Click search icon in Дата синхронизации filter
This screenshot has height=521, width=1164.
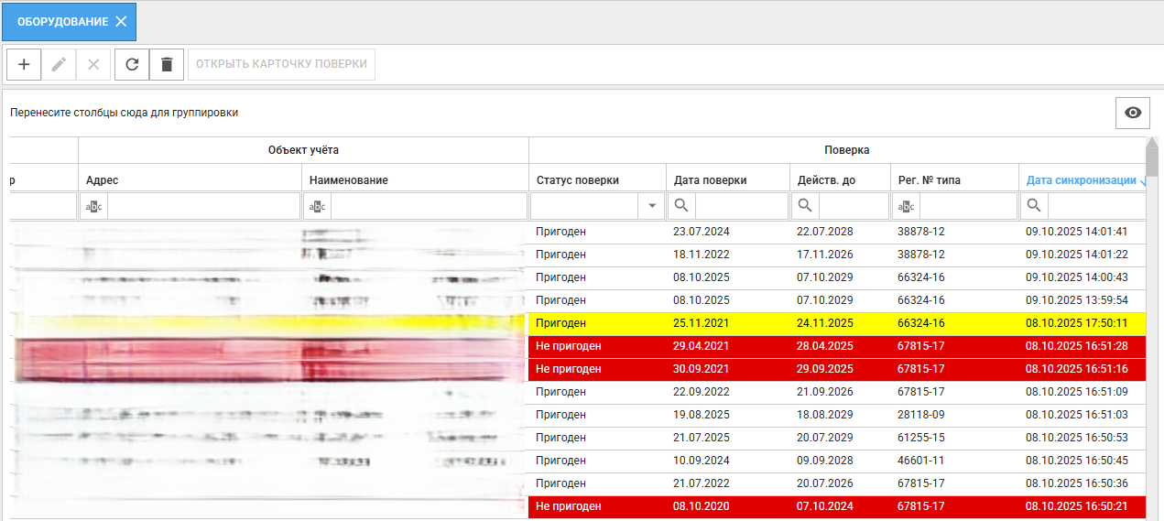coord(1034,206)
